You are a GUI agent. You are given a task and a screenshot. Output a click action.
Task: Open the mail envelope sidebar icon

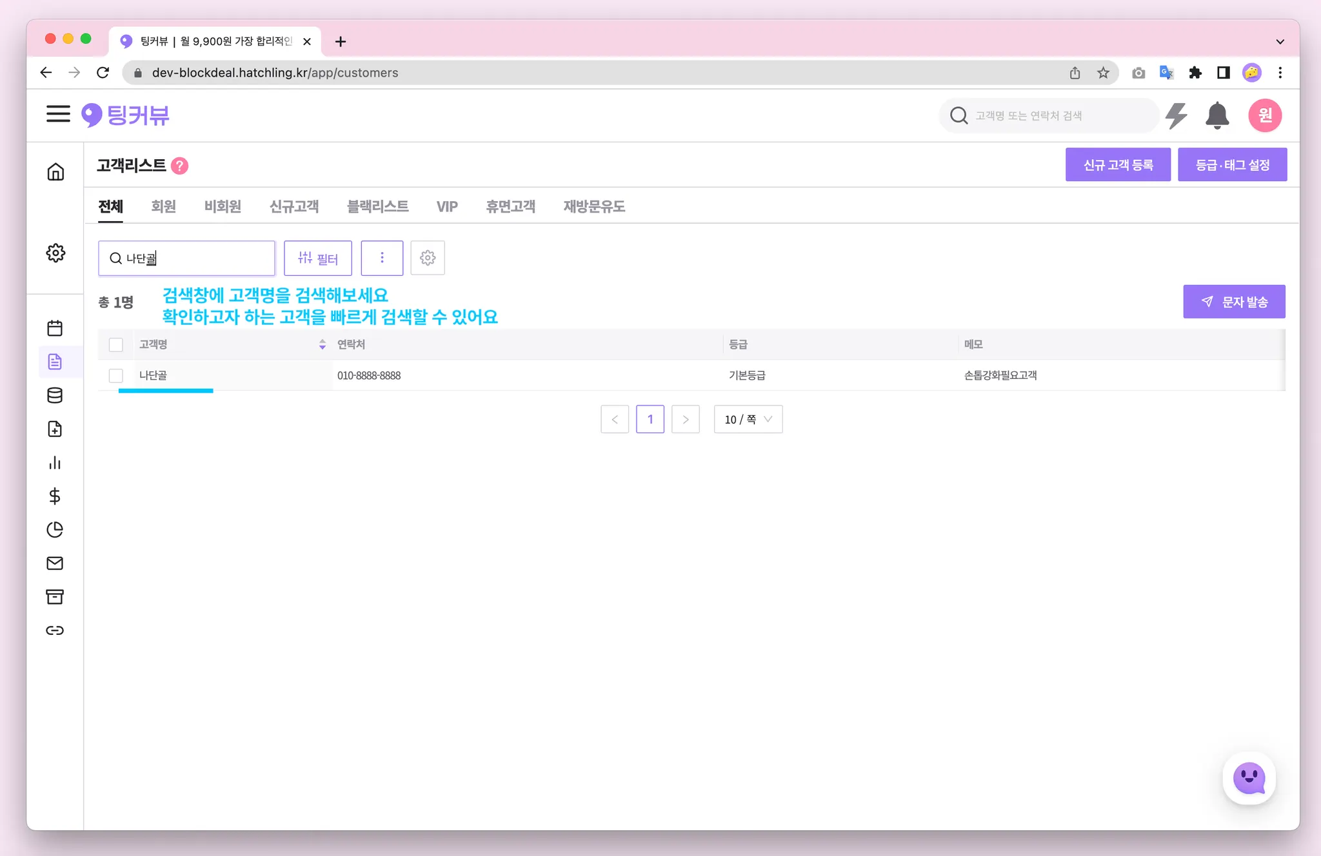coord(55,563)
